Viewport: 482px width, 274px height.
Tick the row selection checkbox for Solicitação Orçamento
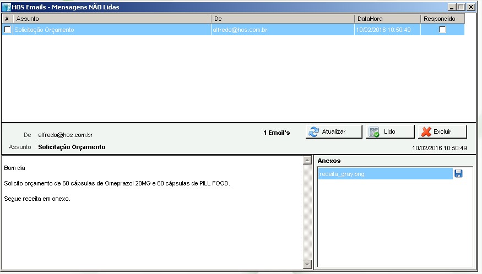[7, 30]
